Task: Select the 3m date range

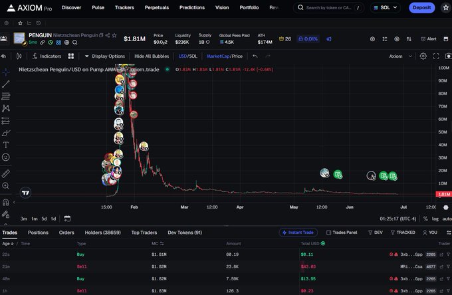Action: [x=24, y=219]
